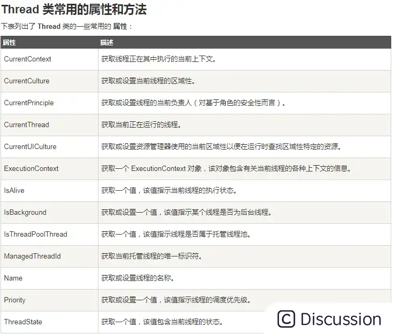
Task: Click description "获取一个值，该值包含当前线程的状态。"
Action: [162, 322]
